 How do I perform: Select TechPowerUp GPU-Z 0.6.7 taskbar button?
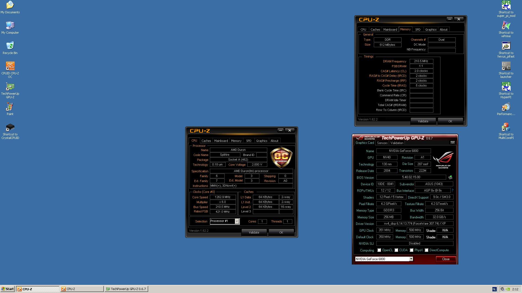126,289
